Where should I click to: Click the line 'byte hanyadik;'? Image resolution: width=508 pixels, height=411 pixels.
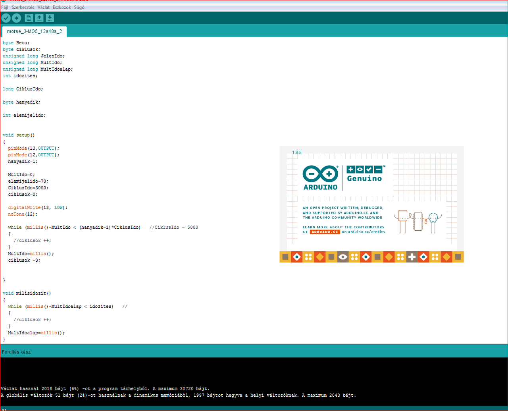(x=21, y=102)
